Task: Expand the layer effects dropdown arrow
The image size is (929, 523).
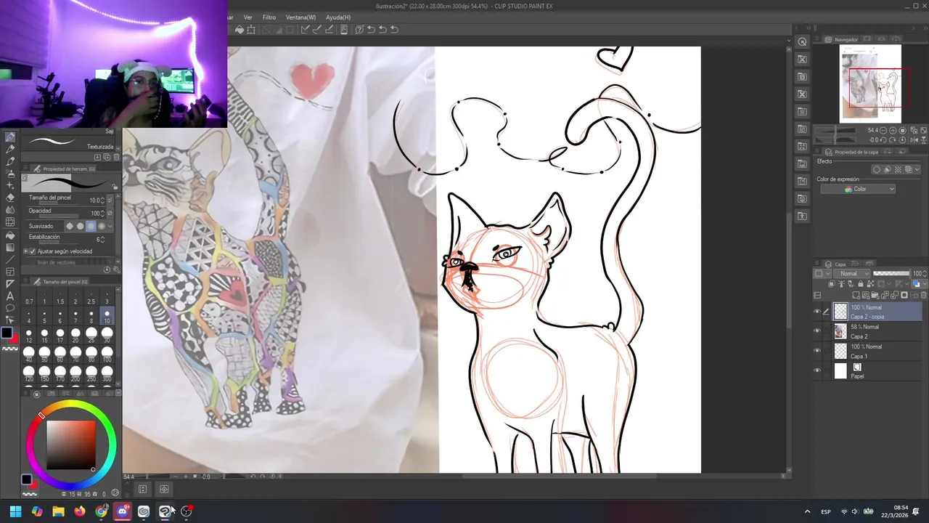Action: click(x=917, y=169)
